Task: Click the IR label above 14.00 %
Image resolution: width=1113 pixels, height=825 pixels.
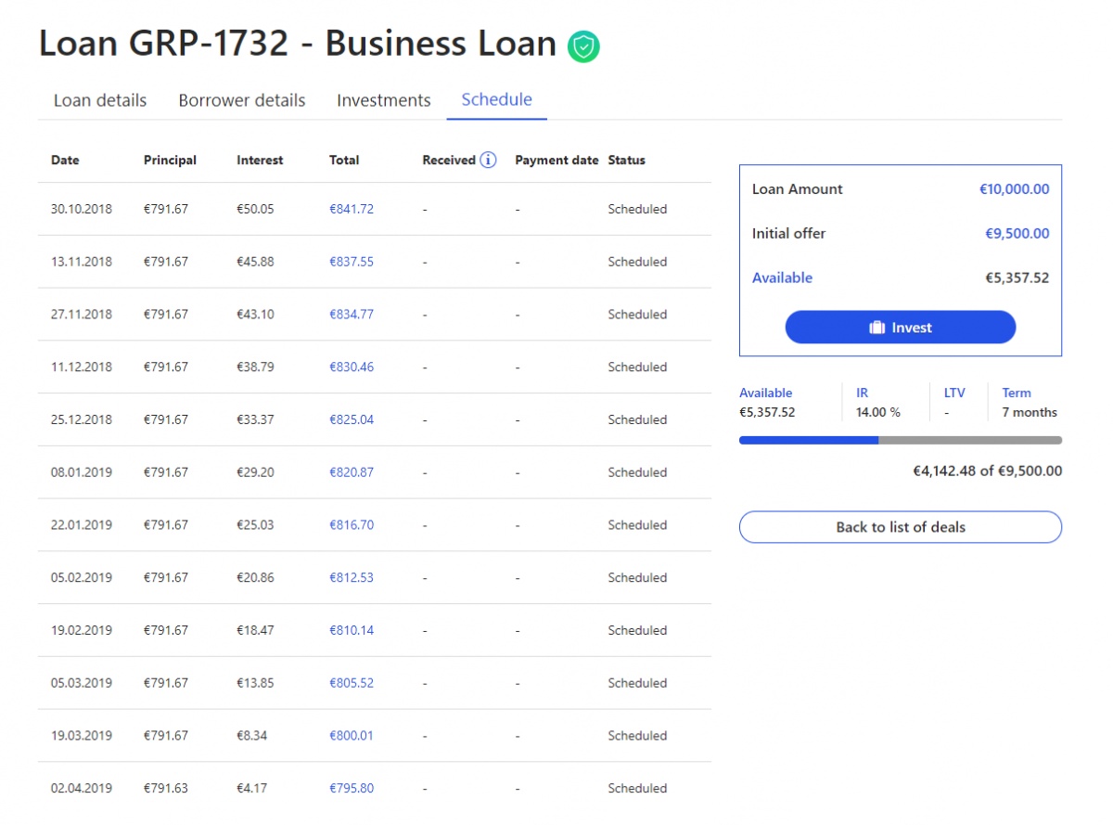Action: [862, 393]
